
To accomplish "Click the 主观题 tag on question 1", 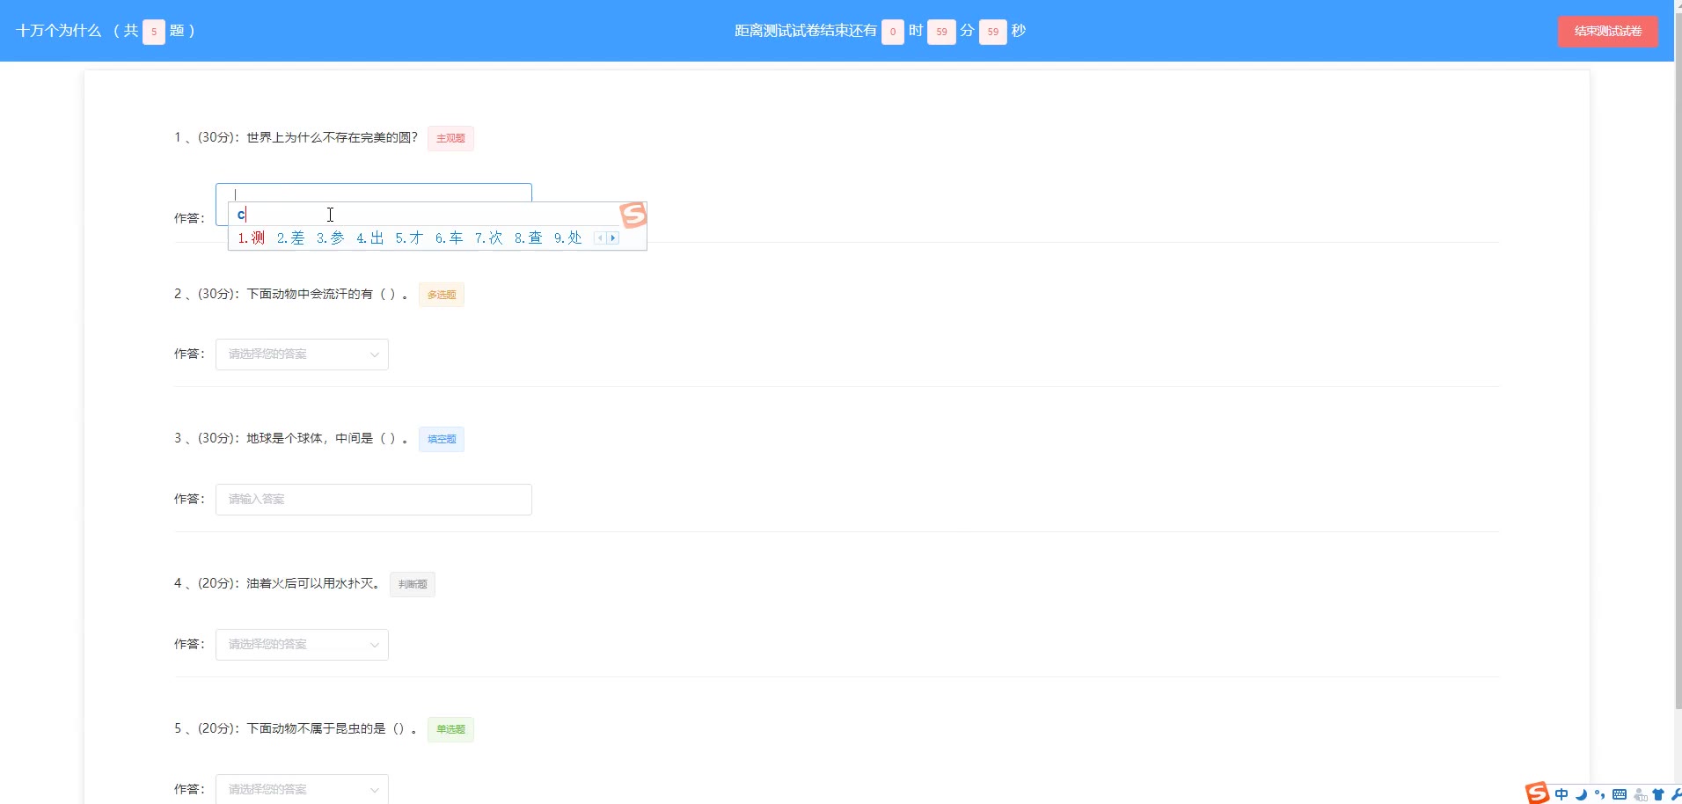I will (450, 138).
